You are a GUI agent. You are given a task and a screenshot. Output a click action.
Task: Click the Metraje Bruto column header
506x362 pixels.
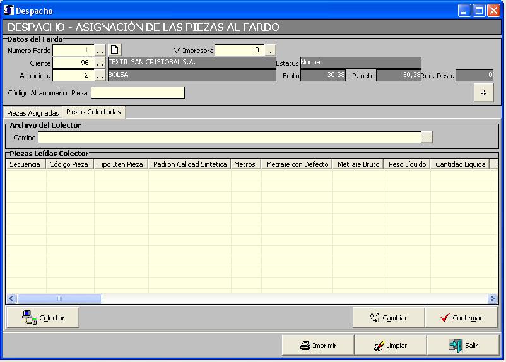(358, 164)
